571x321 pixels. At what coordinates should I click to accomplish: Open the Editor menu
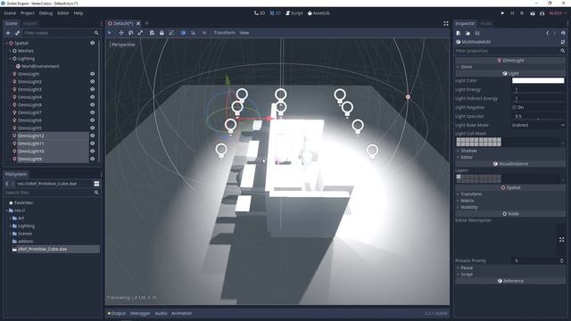point(62,13)
